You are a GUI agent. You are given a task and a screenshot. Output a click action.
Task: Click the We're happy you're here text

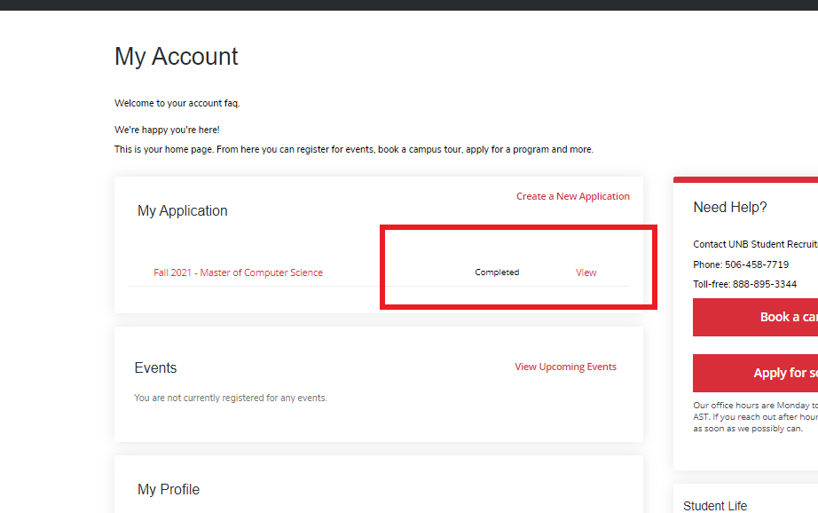(x=167, y=130)
